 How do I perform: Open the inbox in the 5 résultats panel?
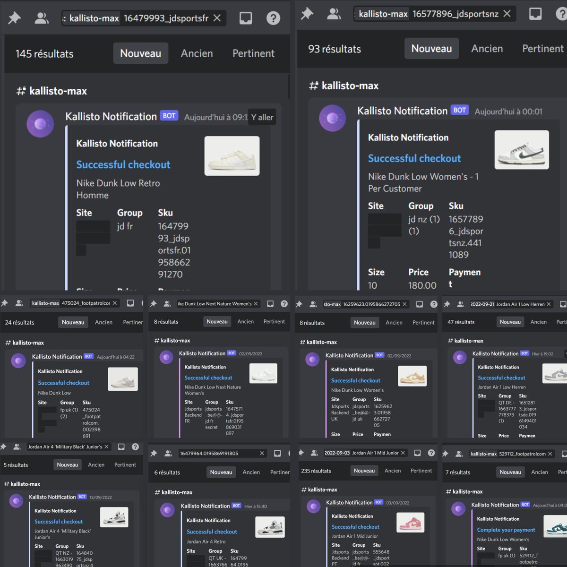coord(121,447)
